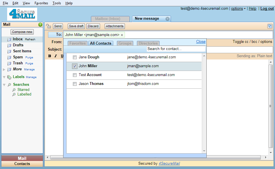The height and width of the screenshot is (169, 275).
Task: Click the Drafts folder icon
Action: pyautogui.click(x=9, y=45)
